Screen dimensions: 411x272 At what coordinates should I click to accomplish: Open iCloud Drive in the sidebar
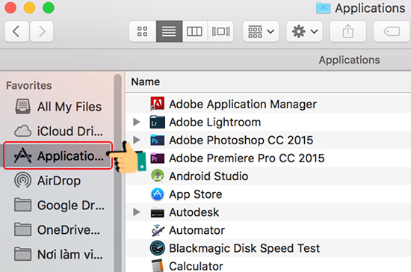(x=58, y=131)
